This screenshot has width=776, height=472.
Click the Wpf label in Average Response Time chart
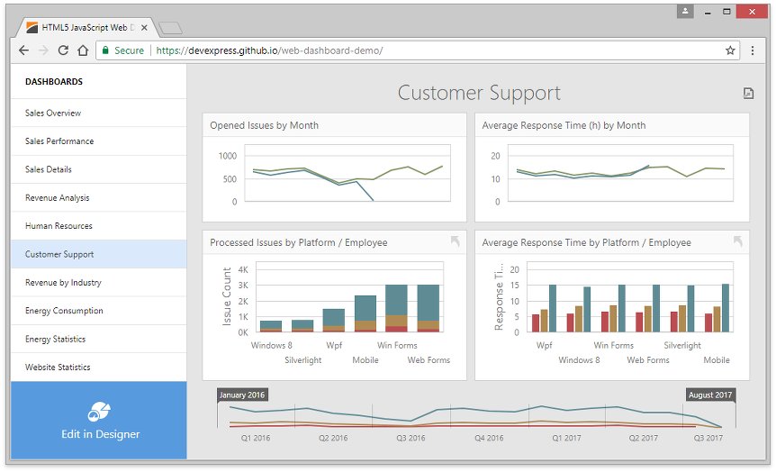(x=544, y=345)
